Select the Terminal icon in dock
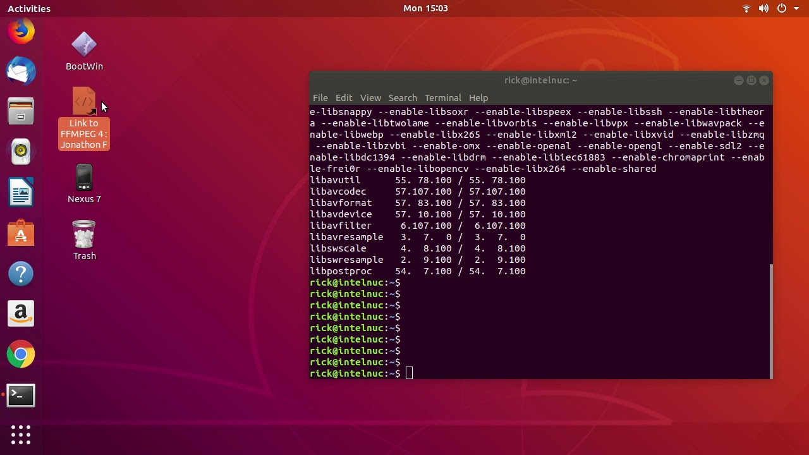 [x=21, y=396]
